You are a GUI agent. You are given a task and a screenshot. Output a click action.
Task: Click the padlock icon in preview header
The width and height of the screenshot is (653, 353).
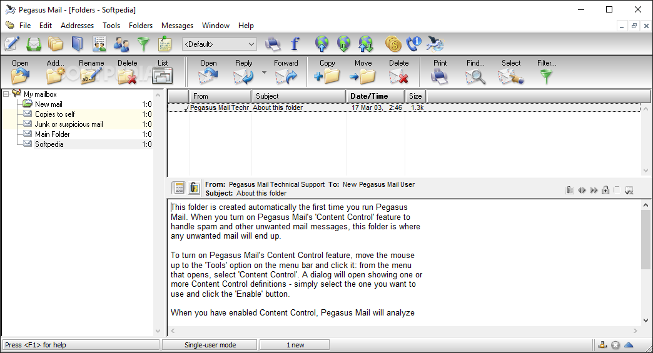pos(605,190)
